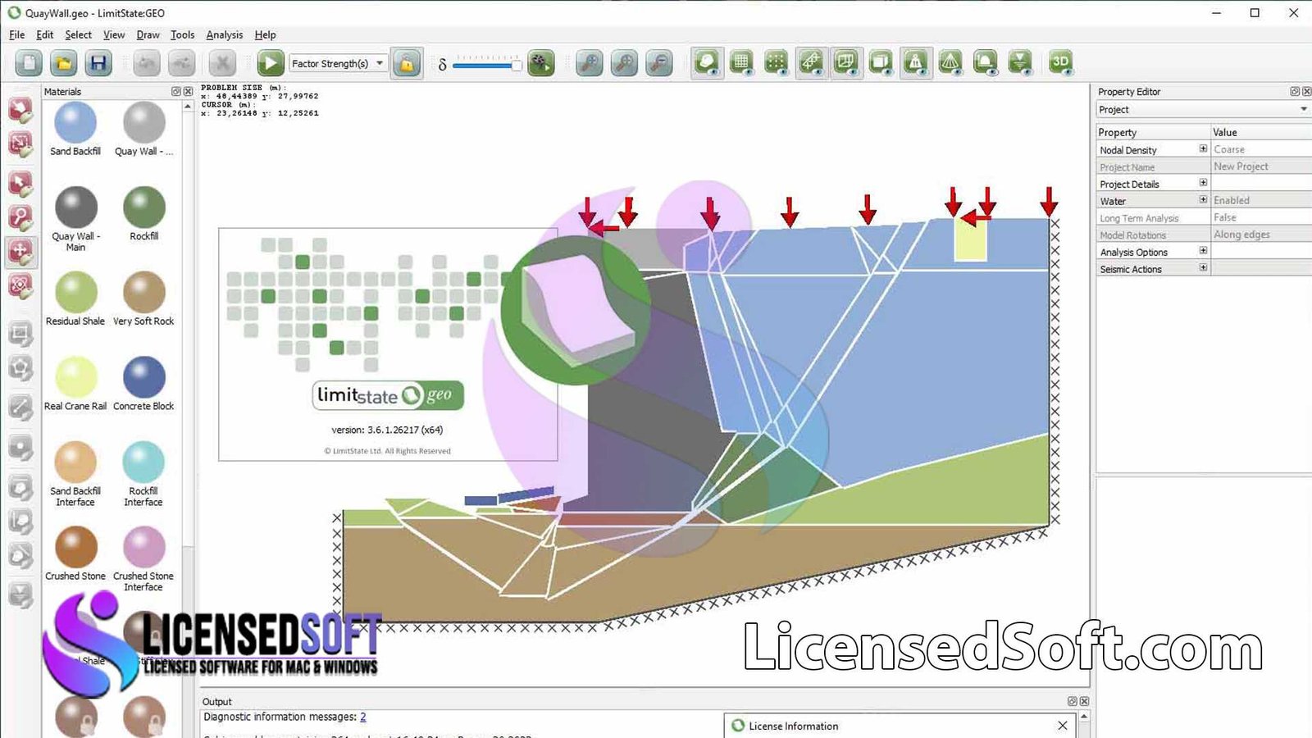
Task: Expand the Project Details property
Action: pyautogui.click(x=1203, y=183)
